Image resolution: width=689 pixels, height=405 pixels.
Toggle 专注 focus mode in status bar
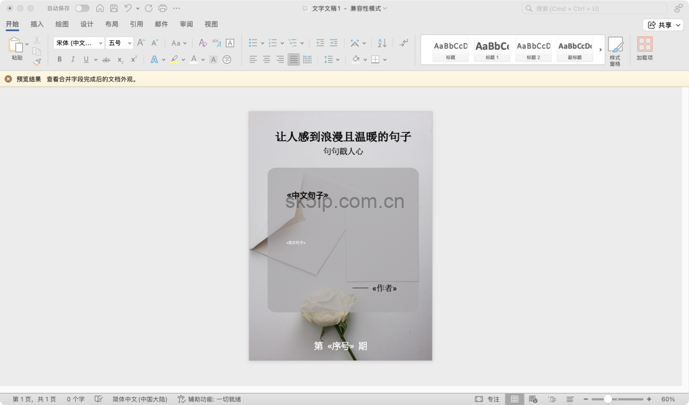[x=487, y=398]
